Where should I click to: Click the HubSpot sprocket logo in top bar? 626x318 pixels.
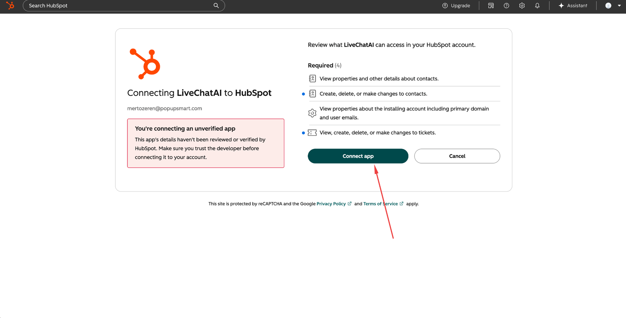pyautogui.click(x=10, y=6)
